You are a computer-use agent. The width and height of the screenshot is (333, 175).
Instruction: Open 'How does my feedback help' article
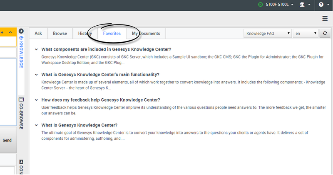pos(100,100)
